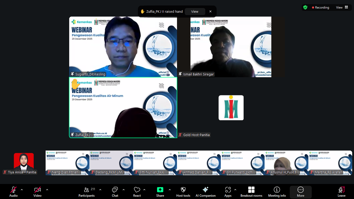Open the Apps panel
Screen dimensions: 354x199
(228, 192)
